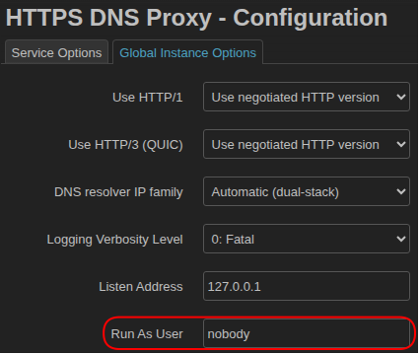This screenshot has width=420, height=355.
Task: Select the Global Instance Options tab
Action: pyautogui.click(x=187, y=52)
